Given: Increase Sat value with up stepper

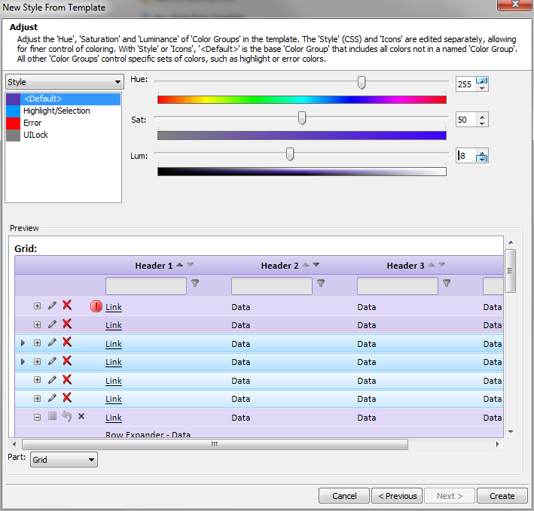Looking at the screenshot, I should [482, 117].
